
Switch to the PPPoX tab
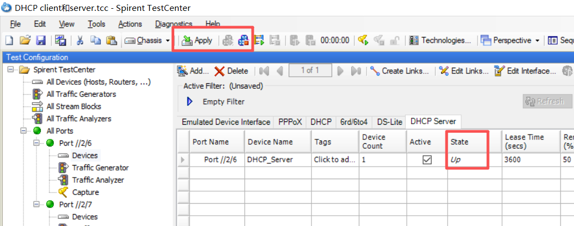click(x=290, y=122)
